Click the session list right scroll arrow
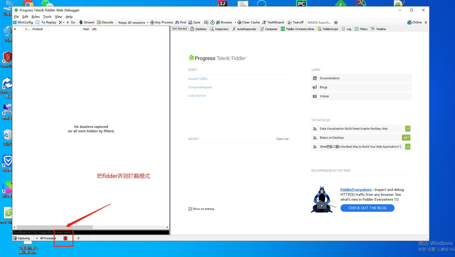 coord(167,227)
